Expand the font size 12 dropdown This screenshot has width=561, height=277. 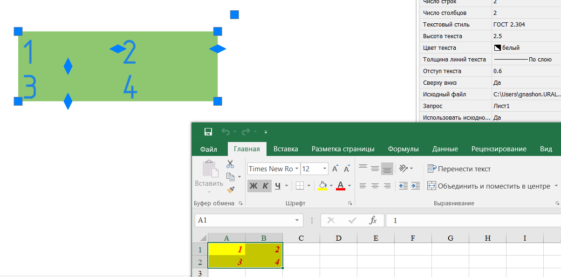click(x=324, y=169)
